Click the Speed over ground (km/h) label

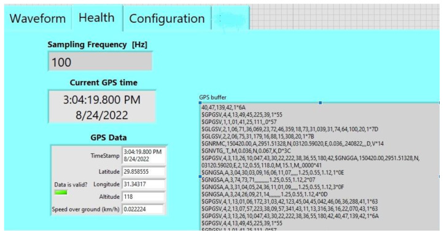point(85,209)
